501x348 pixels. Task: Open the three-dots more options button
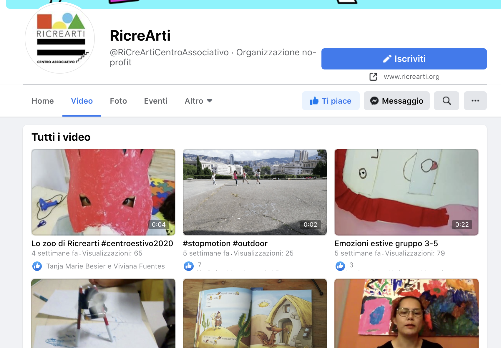pos(475,101)
